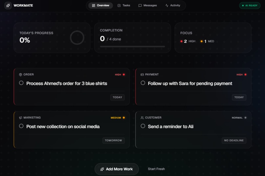Click the '1 MED' focus count
Screen dimensions: 265x176
point(209,41)
